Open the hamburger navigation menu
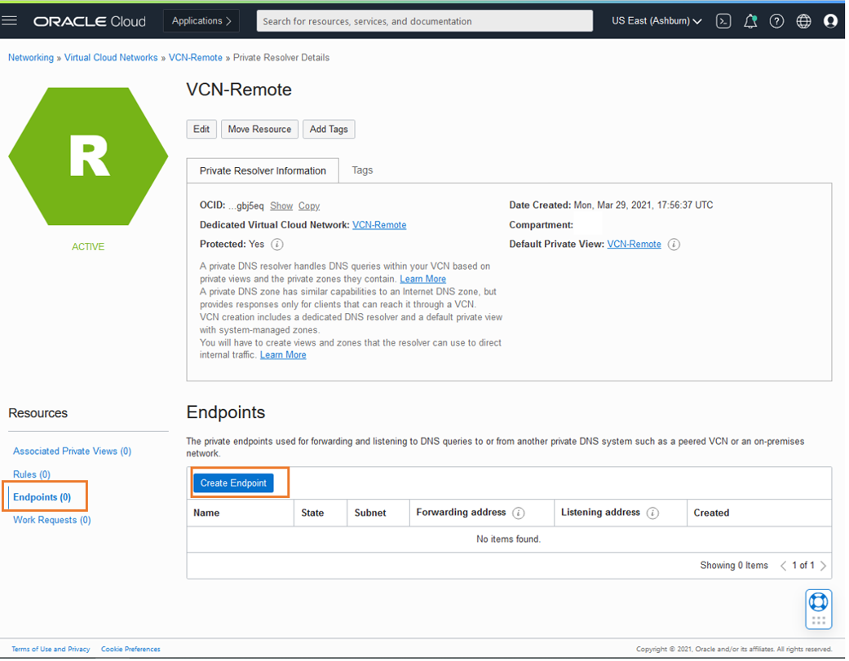Screen dimensions: 849x661 [9, 21]
